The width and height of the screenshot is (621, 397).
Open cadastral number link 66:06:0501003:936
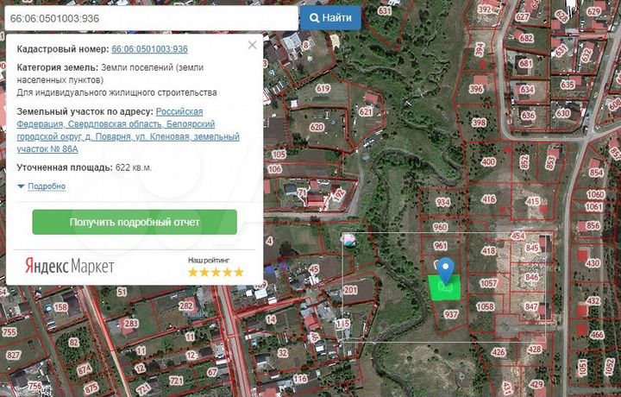pyautogui.click(x=149, y=49)
